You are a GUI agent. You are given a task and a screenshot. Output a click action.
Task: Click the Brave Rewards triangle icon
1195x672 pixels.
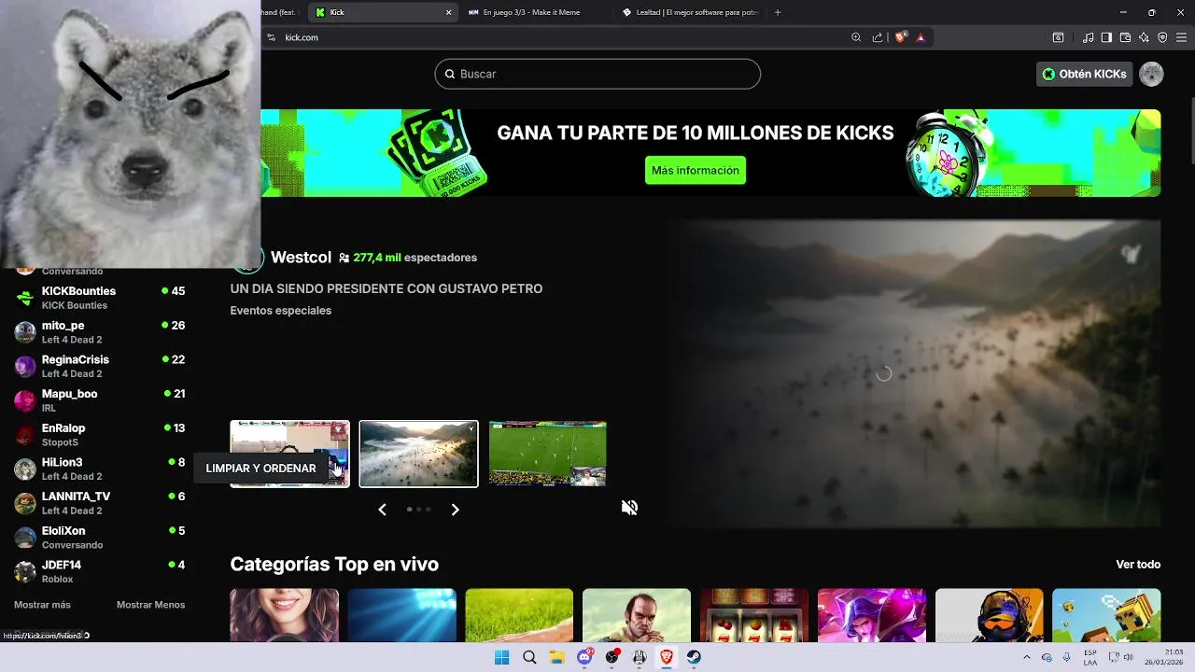click(x=921, y=37)
